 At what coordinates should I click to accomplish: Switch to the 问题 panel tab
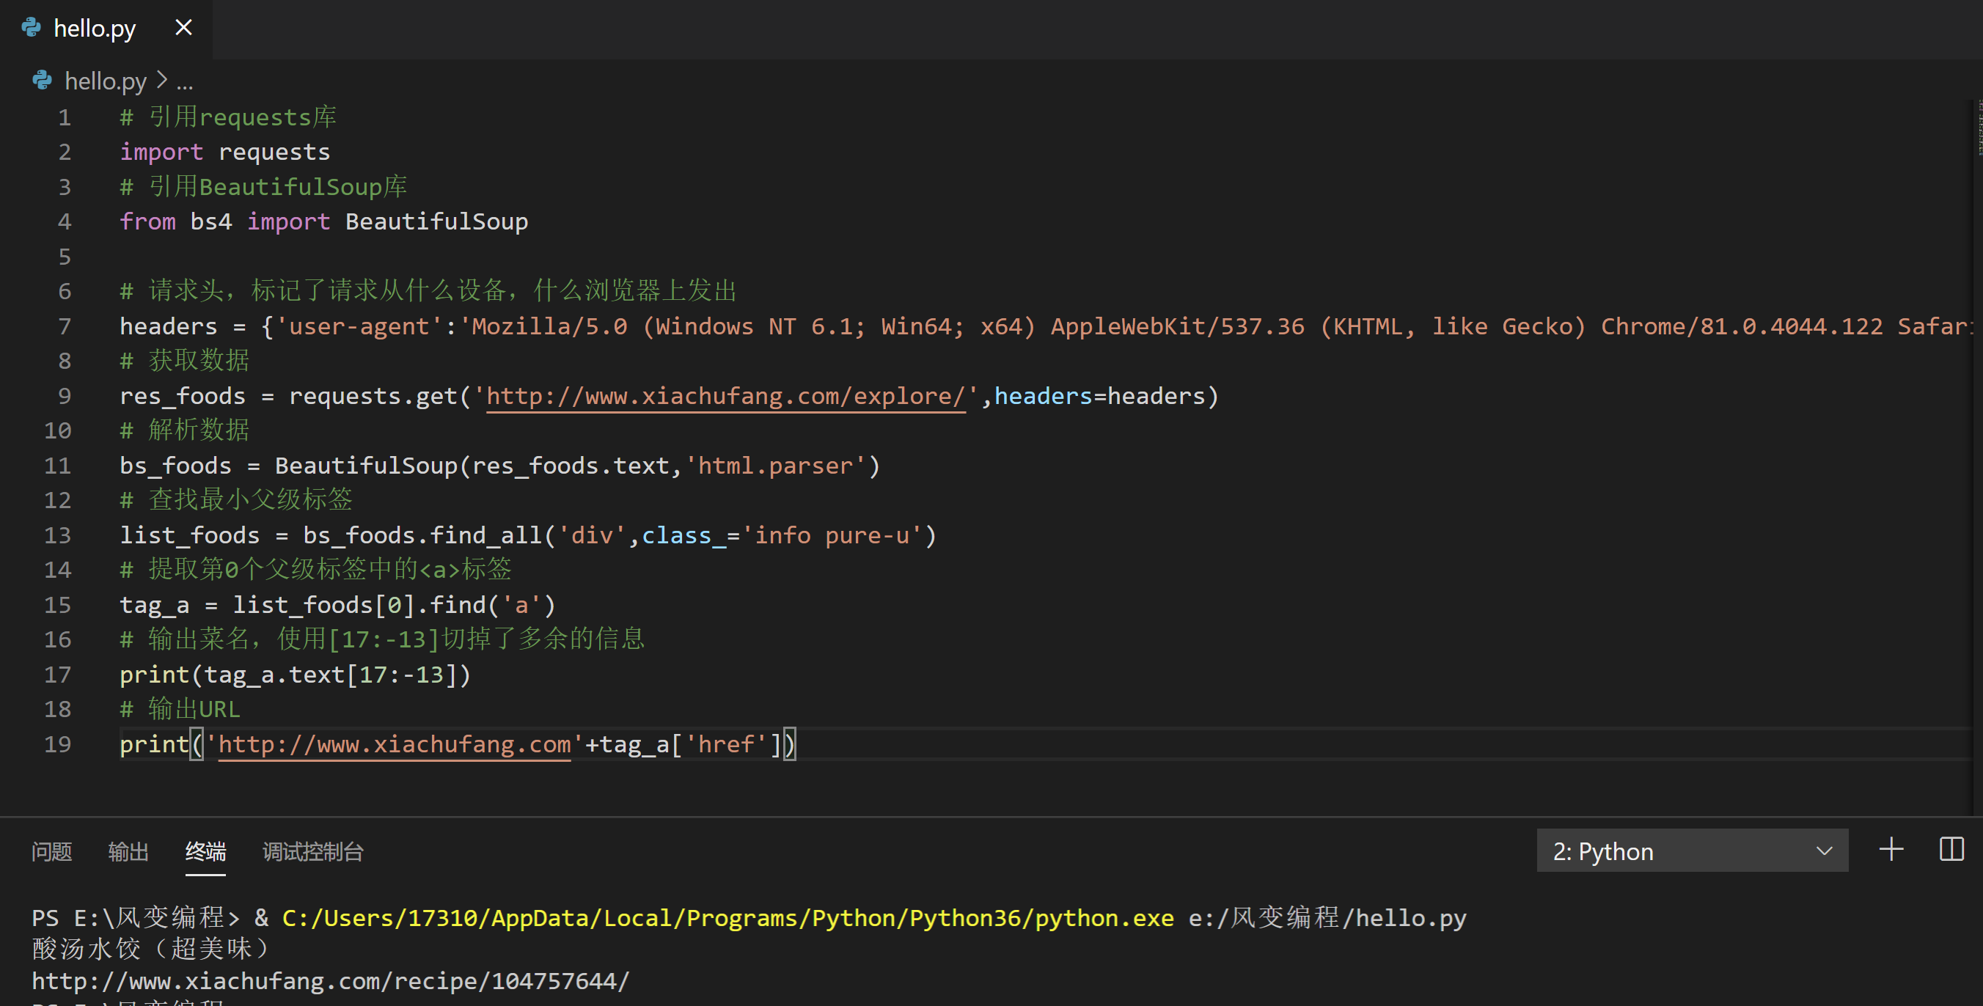pos(51,851)
